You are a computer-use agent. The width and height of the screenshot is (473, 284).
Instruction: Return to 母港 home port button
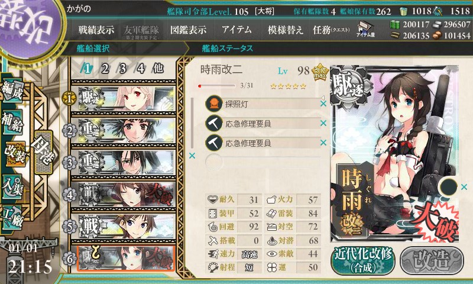point(44,153)
